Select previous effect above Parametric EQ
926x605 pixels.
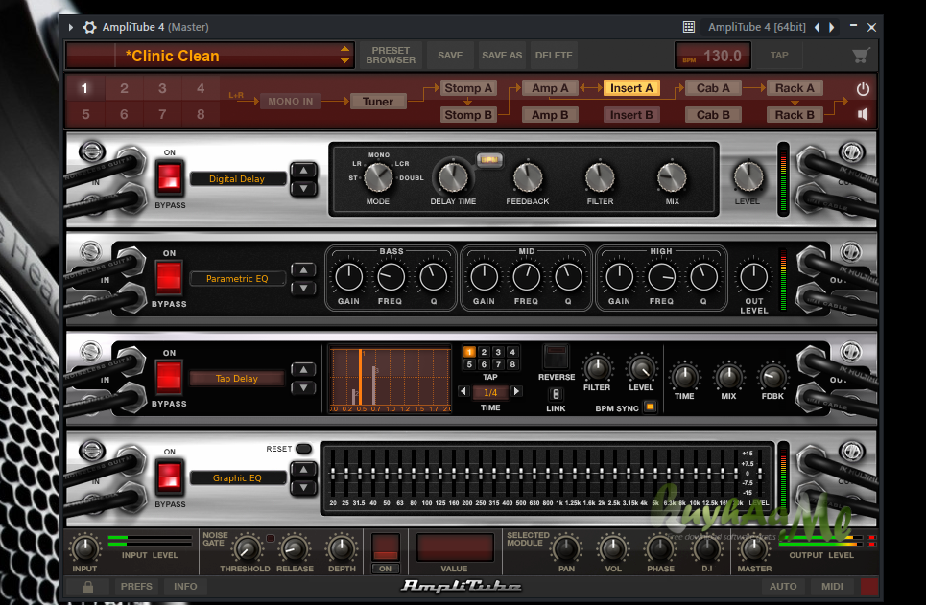303,269
